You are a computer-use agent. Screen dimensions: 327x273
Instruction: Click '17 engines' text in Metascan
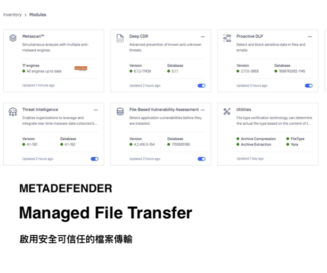[31, 65]
